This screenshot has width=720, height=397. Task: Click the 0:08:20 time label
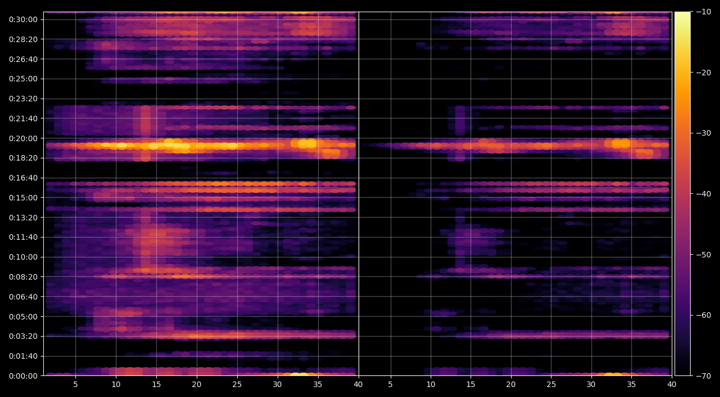click(x=23, y=277)
